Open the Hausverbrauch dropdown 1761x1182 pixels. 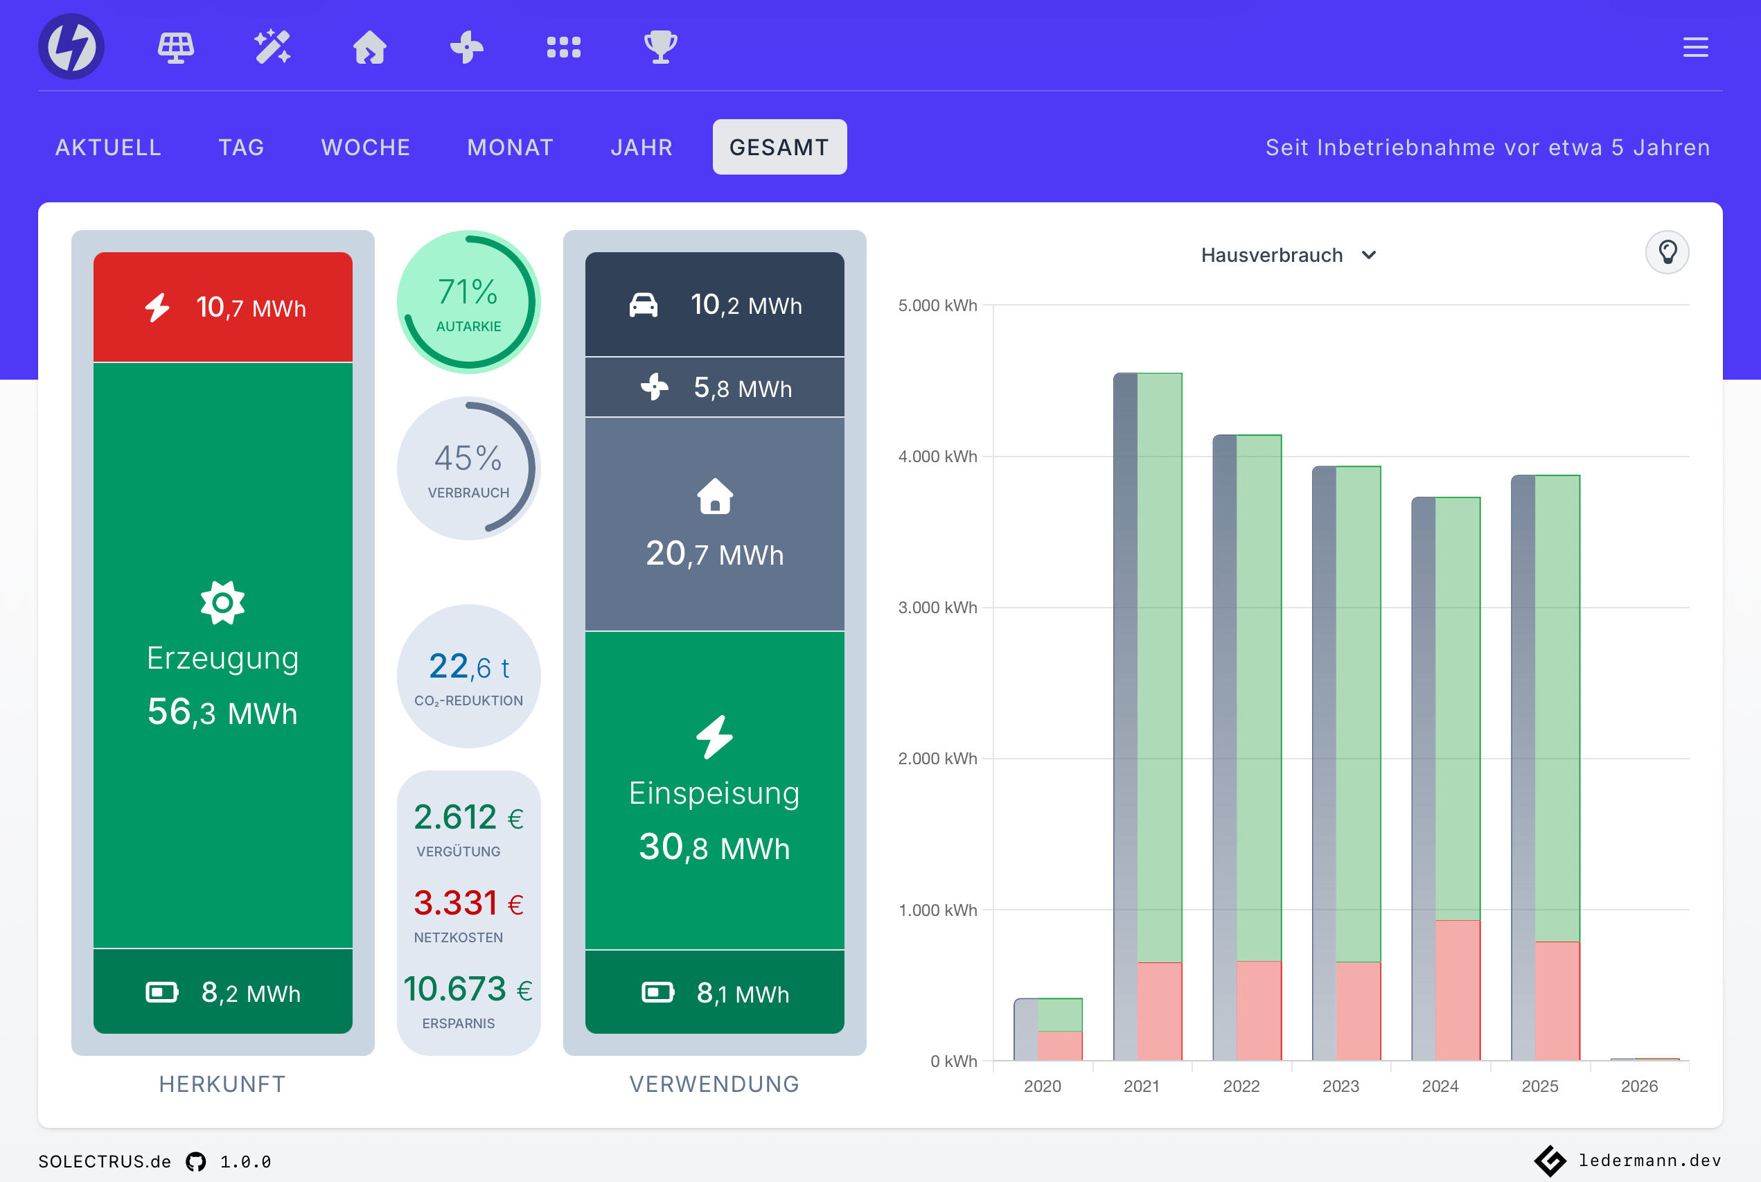tap(1290, 255)
